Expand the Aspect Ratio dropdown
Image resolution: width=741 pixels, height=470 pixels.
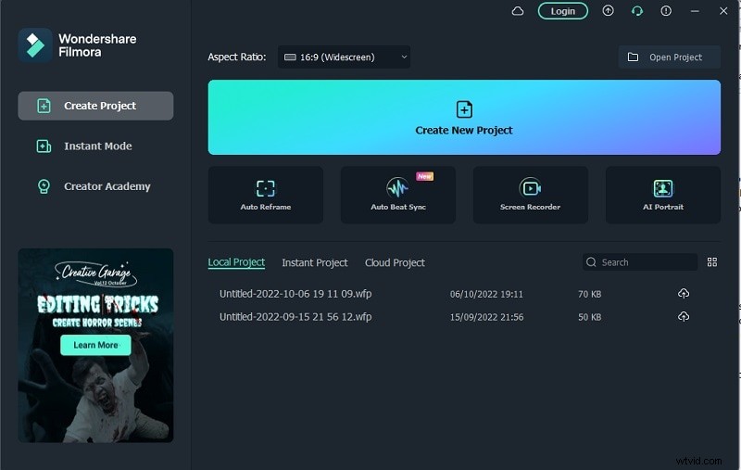[345, 57]
